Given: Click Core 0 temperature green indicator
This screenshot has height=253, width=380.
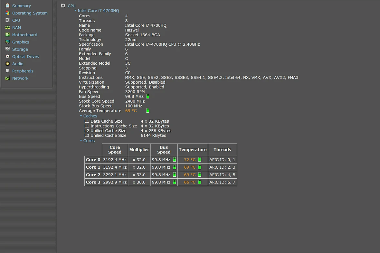Looking at the screenshot, I should 200,159.
